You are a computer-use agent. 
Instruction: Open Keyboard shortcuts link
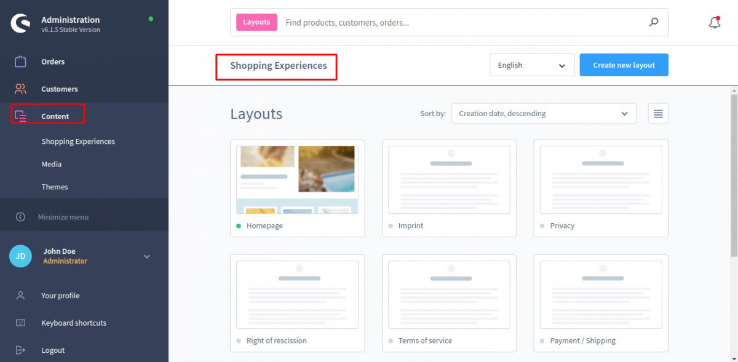74,323
